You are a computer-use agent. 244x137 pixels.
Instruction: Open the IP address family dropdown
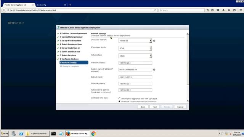click(x=135, y=48)
